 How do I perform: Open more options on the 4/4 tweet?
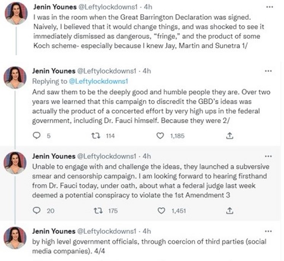click(269, 231)
